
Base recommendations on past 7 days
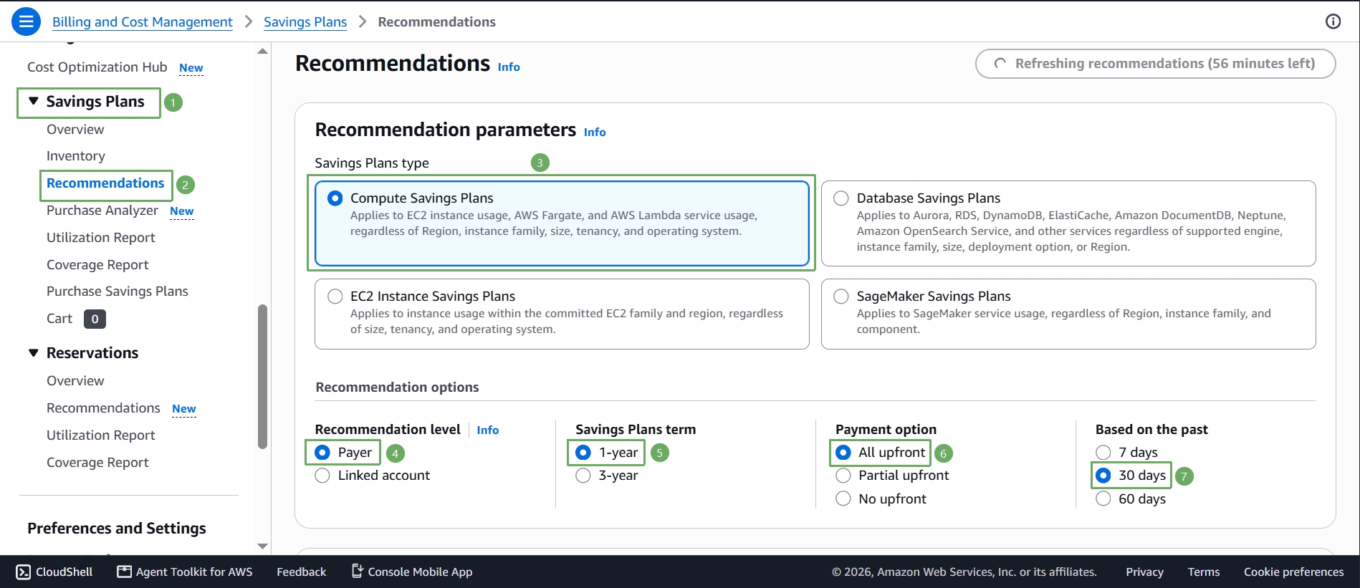pos(1103,453)
